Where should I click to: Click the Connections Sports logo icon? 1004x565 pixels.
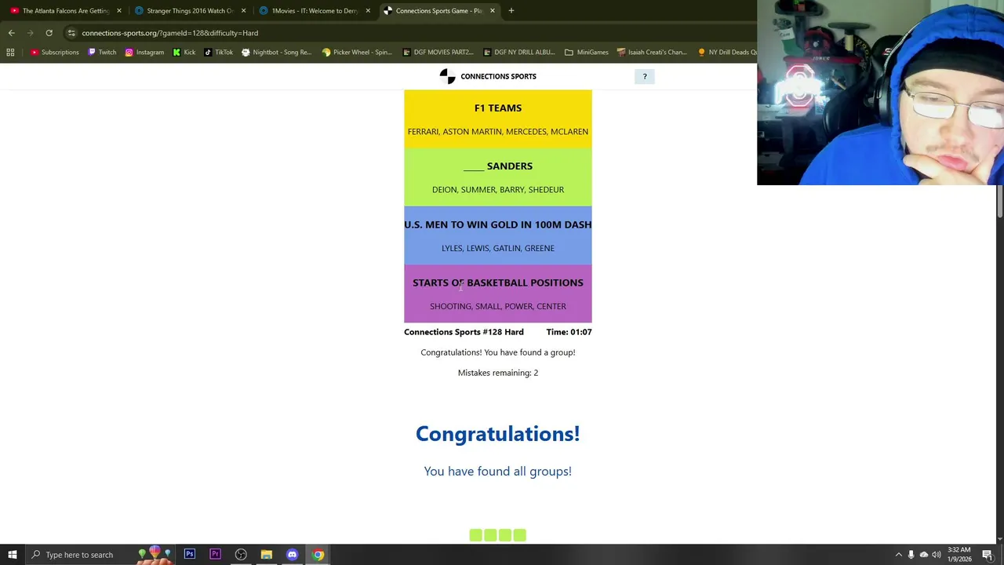(x=447, y=76)
